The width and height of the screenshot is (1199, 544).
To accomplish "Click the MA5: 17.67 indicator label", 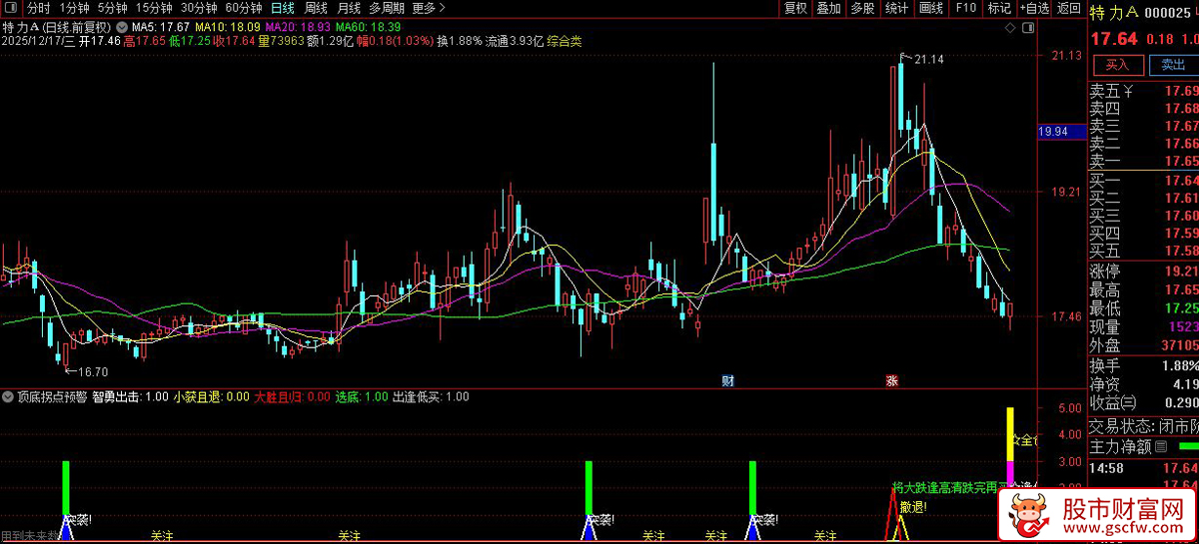I will [x=160, y=27].
